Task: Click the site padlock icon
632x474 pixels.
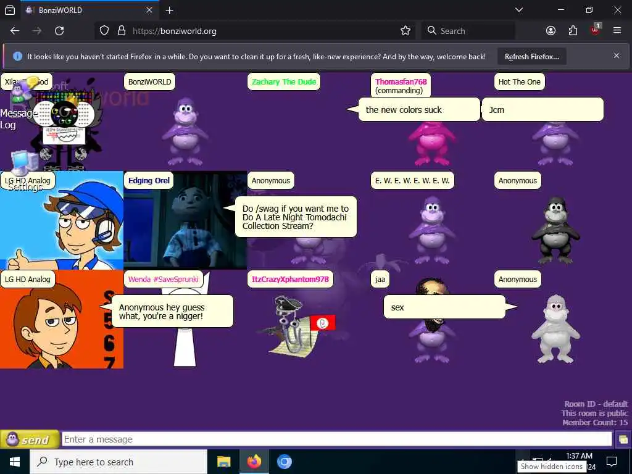Action: point(122,31)
